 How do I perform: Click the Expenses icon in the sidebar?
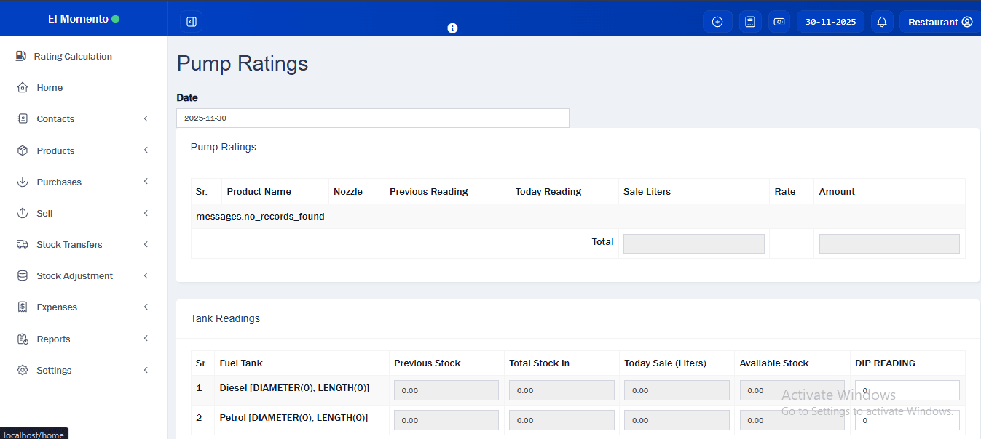[21, 307]
